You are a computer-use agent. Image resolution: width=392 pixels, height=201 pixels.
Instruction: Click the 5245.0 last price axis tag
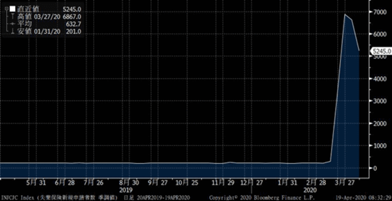382,51
